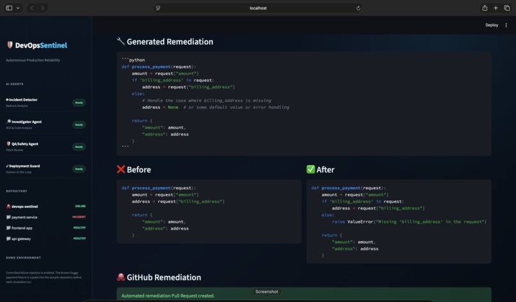Click the HEALTHY status for api-gateway
This screenshot has height=302, width=516.
tap(79, 238)
